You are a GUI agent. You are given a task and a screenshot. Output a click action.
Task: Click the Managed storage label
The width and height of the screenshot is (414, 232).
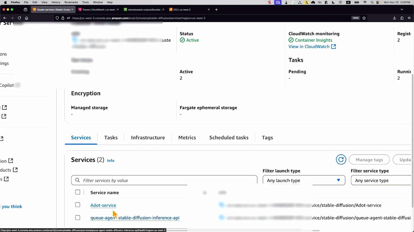pos(89,108)
